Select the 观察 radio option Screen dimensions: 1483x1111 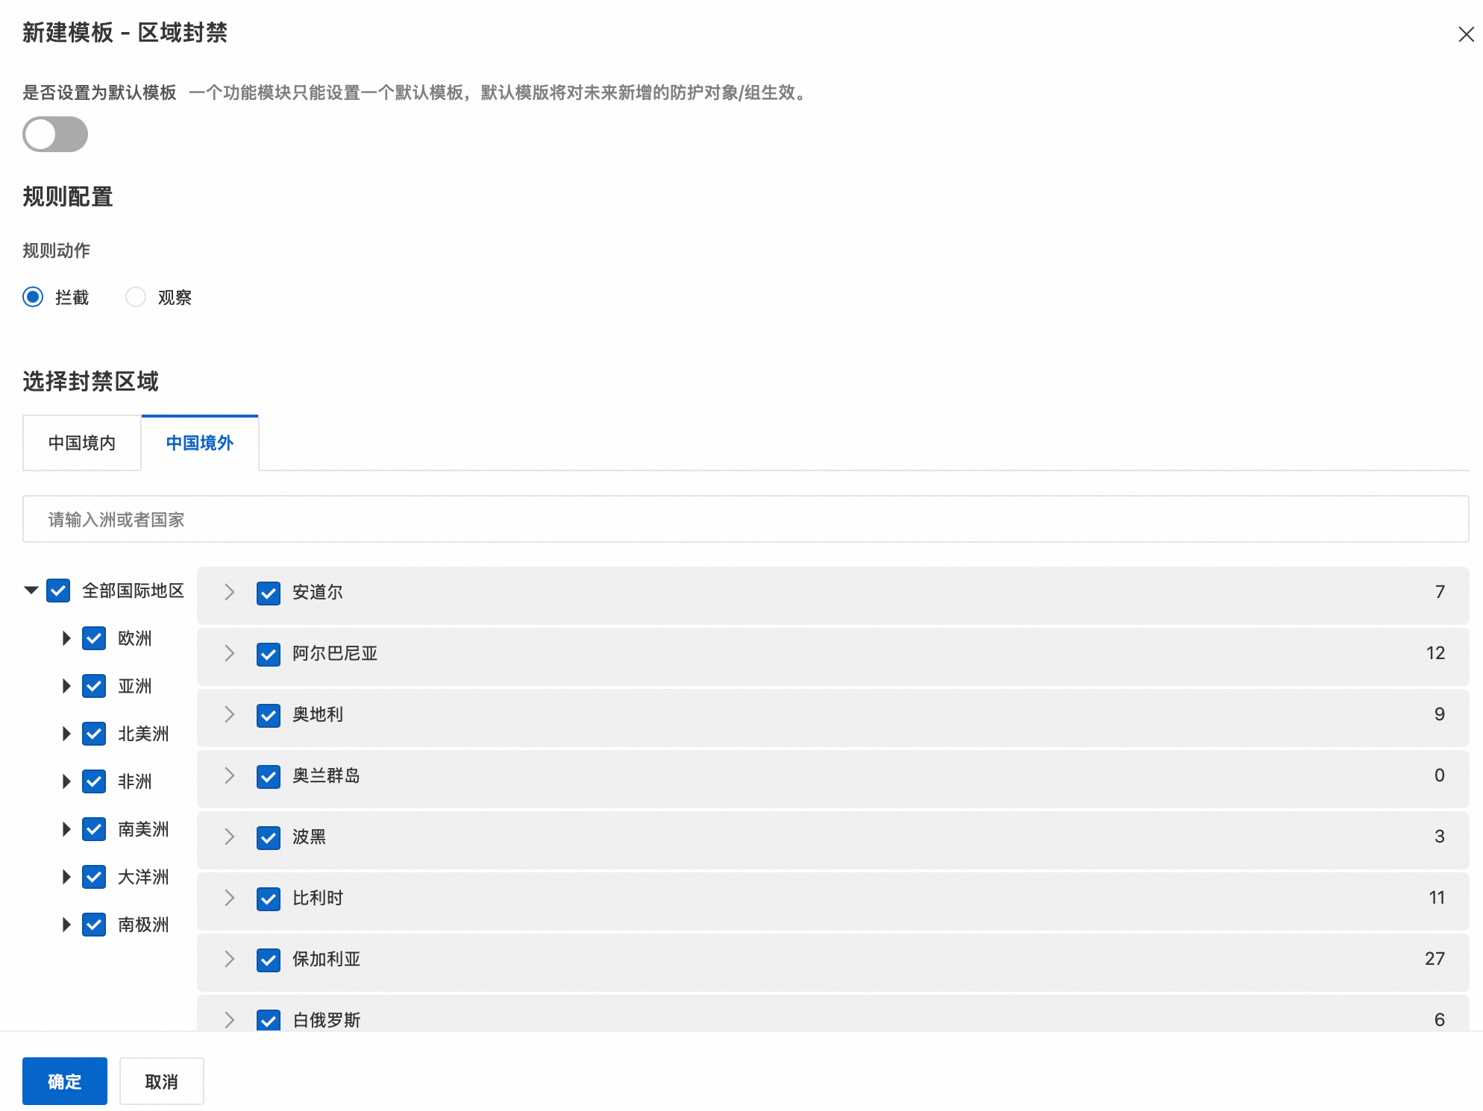tap(136, 297)
